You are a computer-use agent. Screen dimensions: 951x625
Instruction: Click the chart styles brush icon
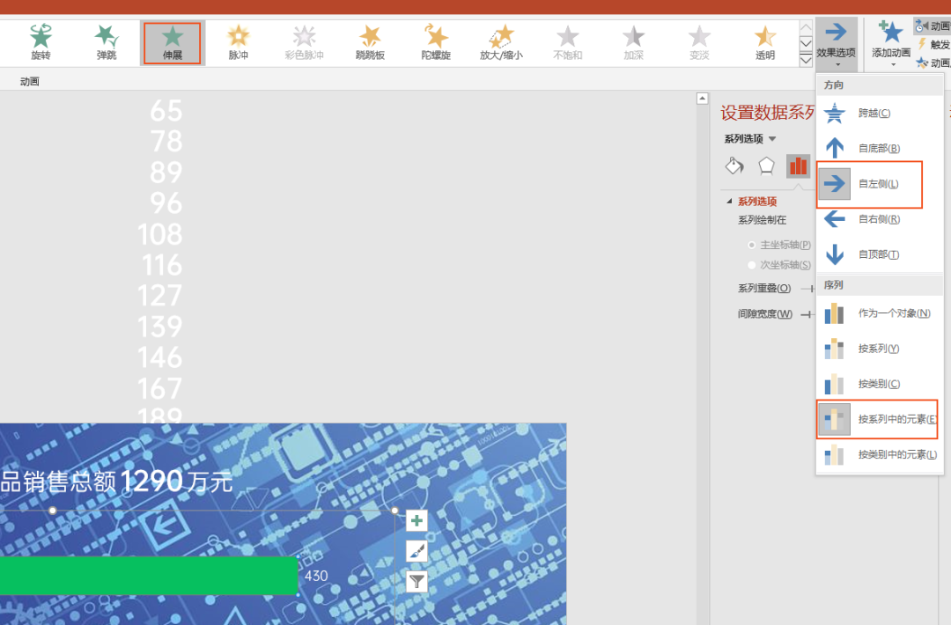tap(416, 551)
